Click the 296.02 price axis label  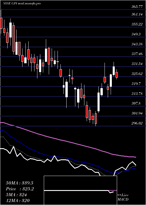point(137,123)
